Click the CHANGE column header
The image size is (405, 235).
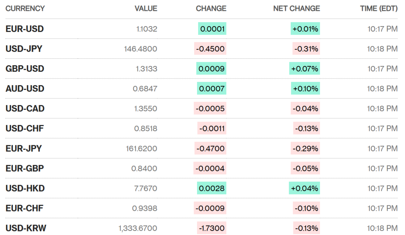[211, 8]
